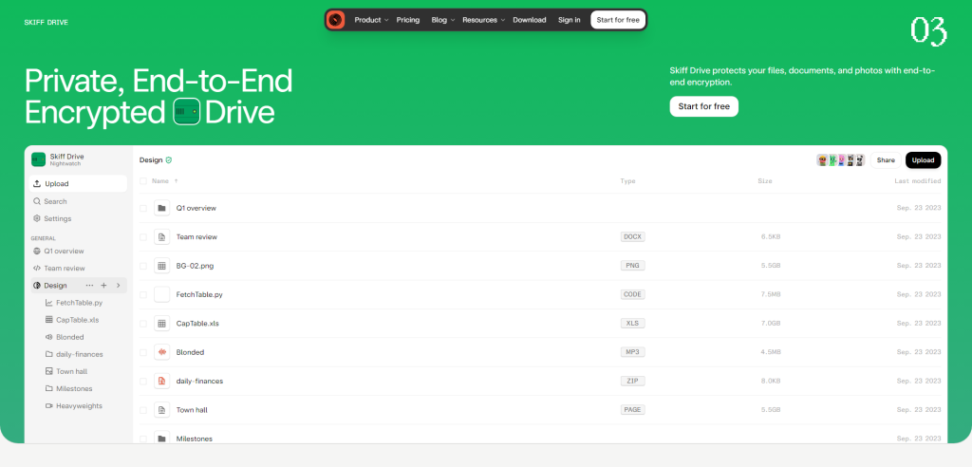Click the green Skiff Drive workspace icon
This screenshot has height=467, width=972.
pyautogui.click(x=38, y=159)
